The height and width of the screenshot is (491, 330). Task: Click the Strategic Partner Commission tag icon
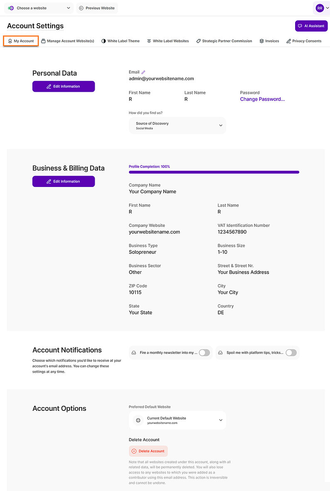[x=199, y=41]
